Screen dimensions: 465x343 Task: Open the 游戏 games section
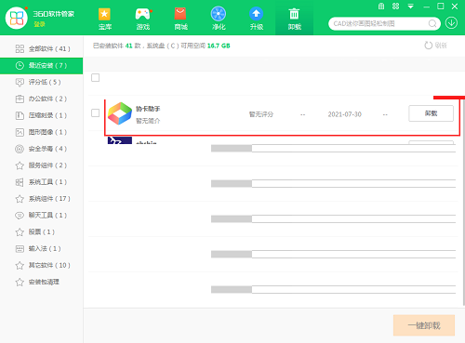click(143, 19)
